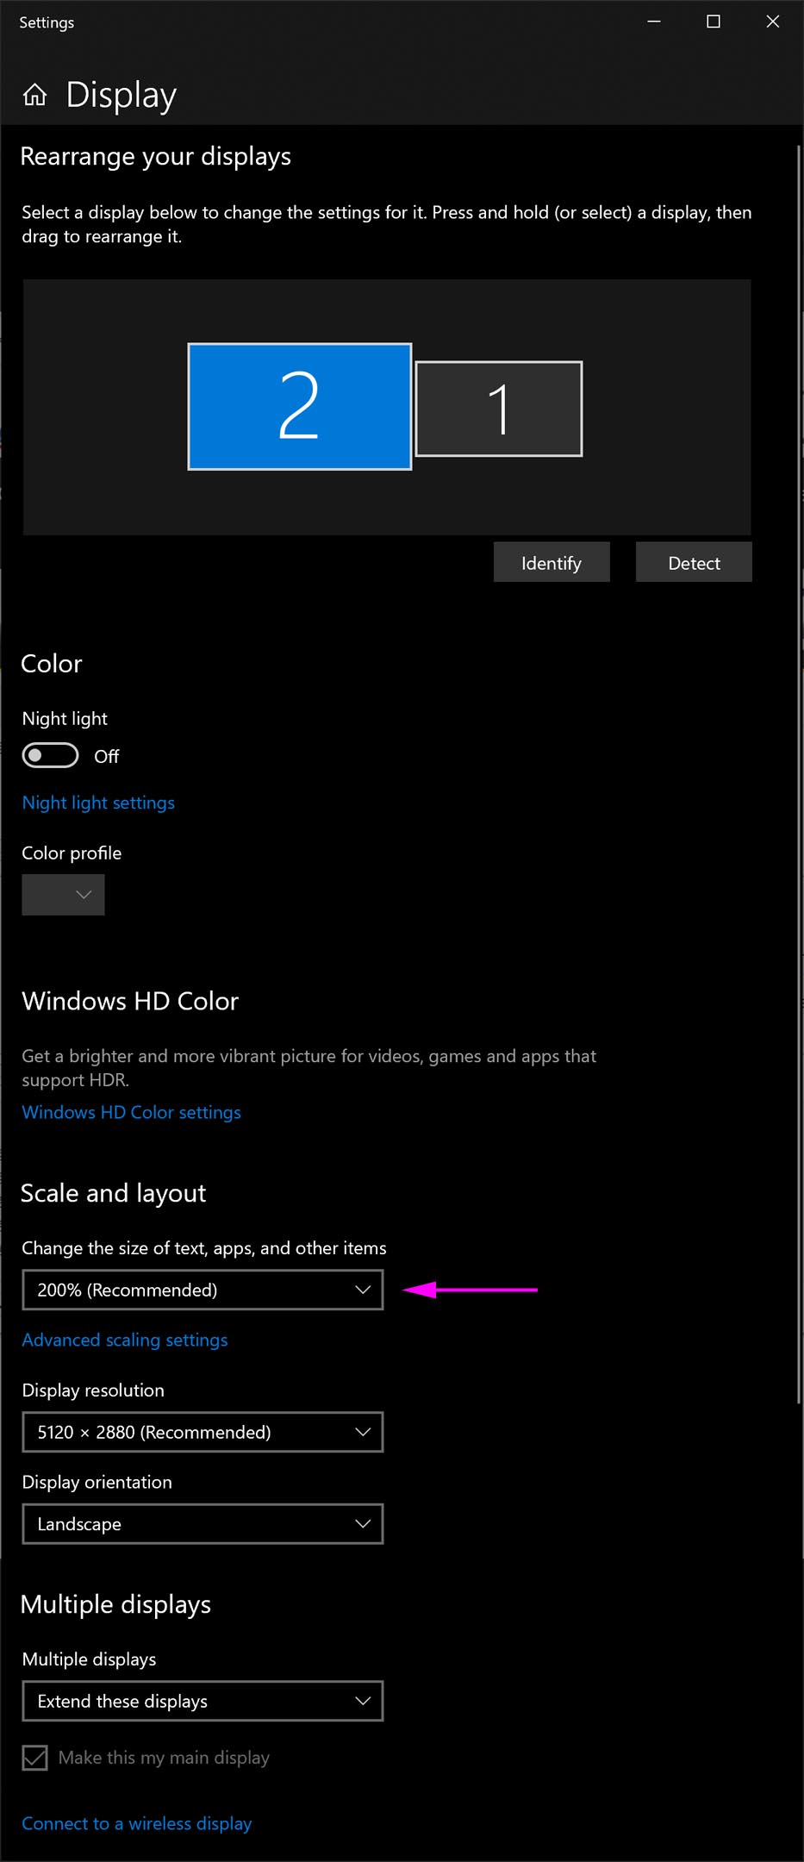This screenshot has height=1862, width=804.
Task: Expand the Color profile dropdown
Action: coord(64,895)
